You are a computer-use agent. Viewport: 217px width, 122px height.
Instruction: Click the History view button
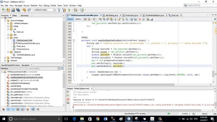pyautogui.click(x=78, y=19)
